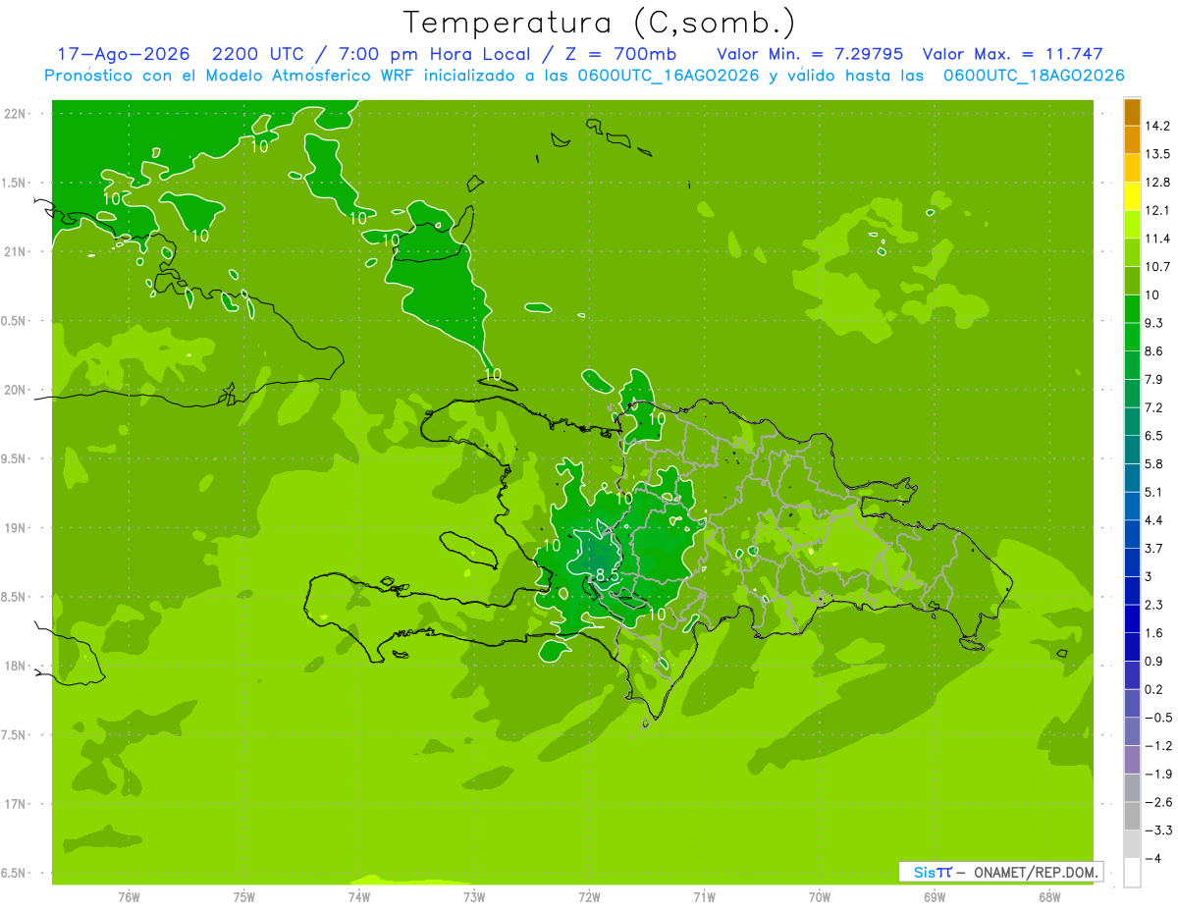Click the "3.7" color scale label
Viewport: 1178px width, 910px height.
[x=1154, y=548]
